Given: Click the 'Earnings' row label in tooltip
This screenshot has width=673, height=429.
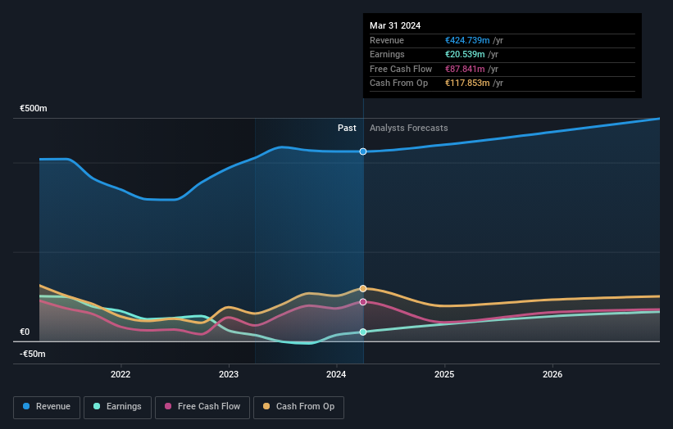Looking at the screenshot, I should pos(387,54).
